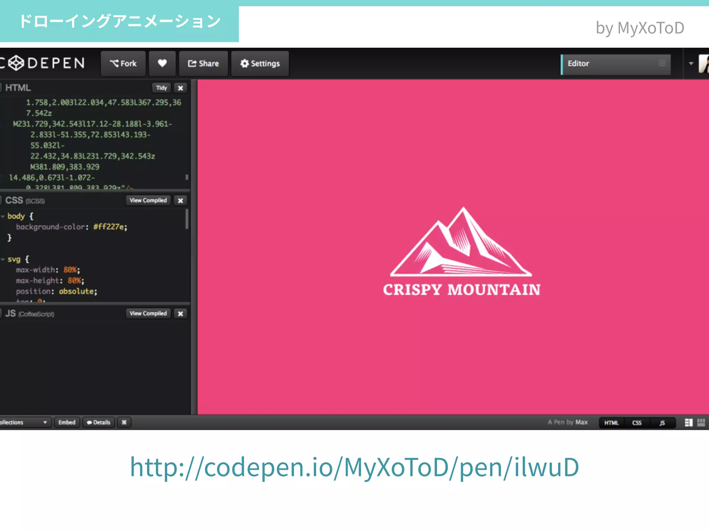Close the CSS editor panel
This screenshot has height=531, width=709.
point(180,201)
